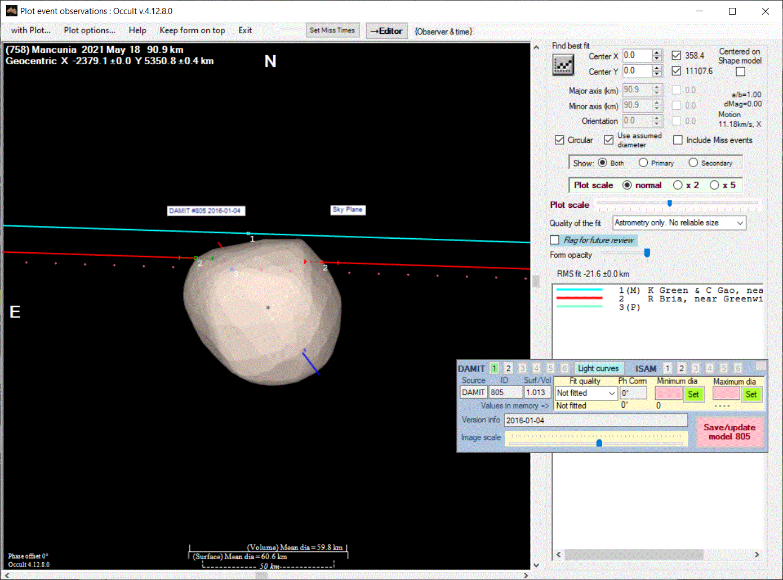Image resolution: width=783 pixels, height=580 pixels.
Task: Open the Occult app icon in title bar
Action: click(11, 11)
